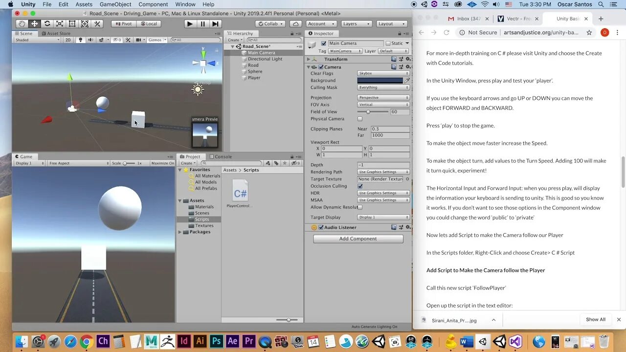
Task: Switch to the Asset Store tab
Action: [x=56, y=34]
